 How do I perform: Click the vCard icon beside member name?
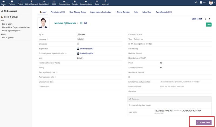coord(86,23)
